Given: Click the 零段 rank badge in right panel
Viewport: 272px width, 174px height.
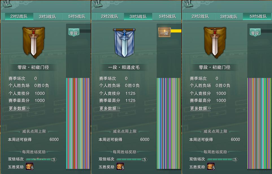Looking at the screenshot, I should tap(255, 32).
